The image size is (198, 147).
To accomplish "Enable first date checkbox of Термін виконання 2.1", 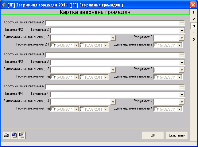I will coord(53,45).
